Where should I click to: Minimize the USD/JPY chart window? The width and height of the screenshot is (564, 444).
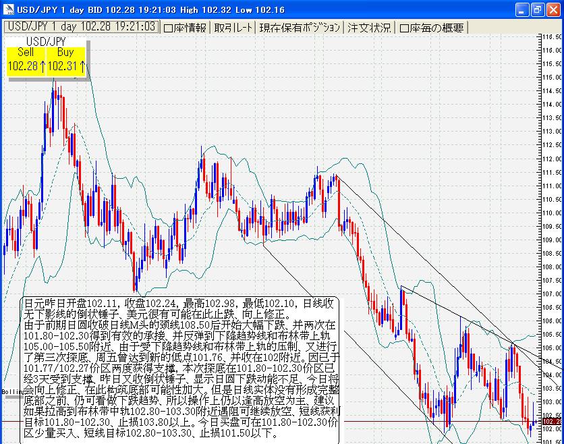click(523, 9)
